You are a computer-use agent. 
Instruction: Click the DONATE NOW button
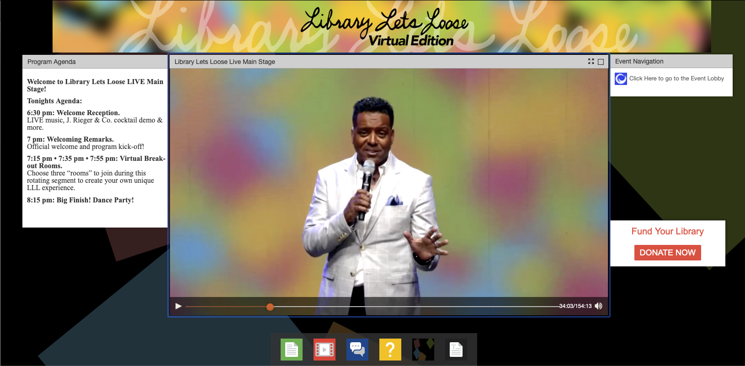click(x=667, y=253)
